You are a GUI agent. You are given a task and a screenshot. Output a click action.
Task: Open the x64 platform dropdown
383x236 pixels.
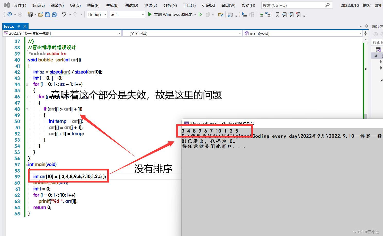(128, 15)
